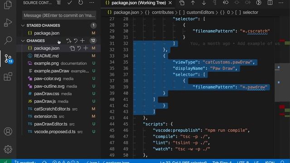Screen dimensions: 290x163
Task: Toggle whitespace paragraph icon in editor toolbar
Action: click(215, 3)
